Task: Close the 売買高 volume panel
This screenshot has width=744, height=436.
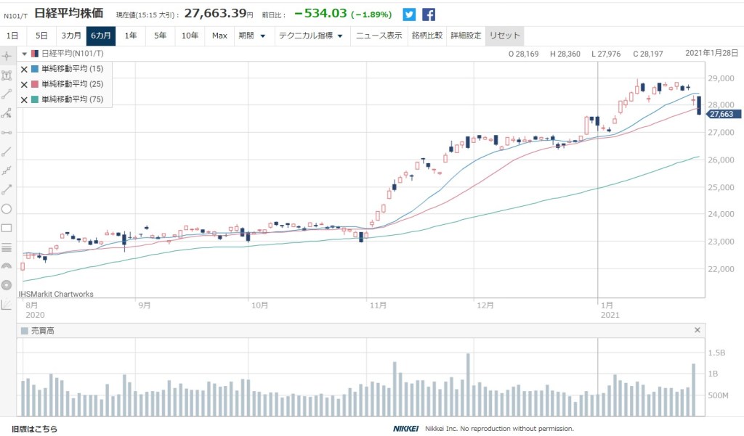Action: pyautogui.click(x=697, y=330)
